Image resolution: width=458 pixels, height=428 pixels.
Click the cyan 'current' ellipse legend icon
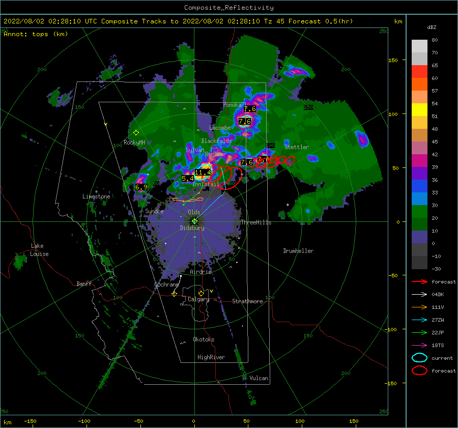(419, 358)
